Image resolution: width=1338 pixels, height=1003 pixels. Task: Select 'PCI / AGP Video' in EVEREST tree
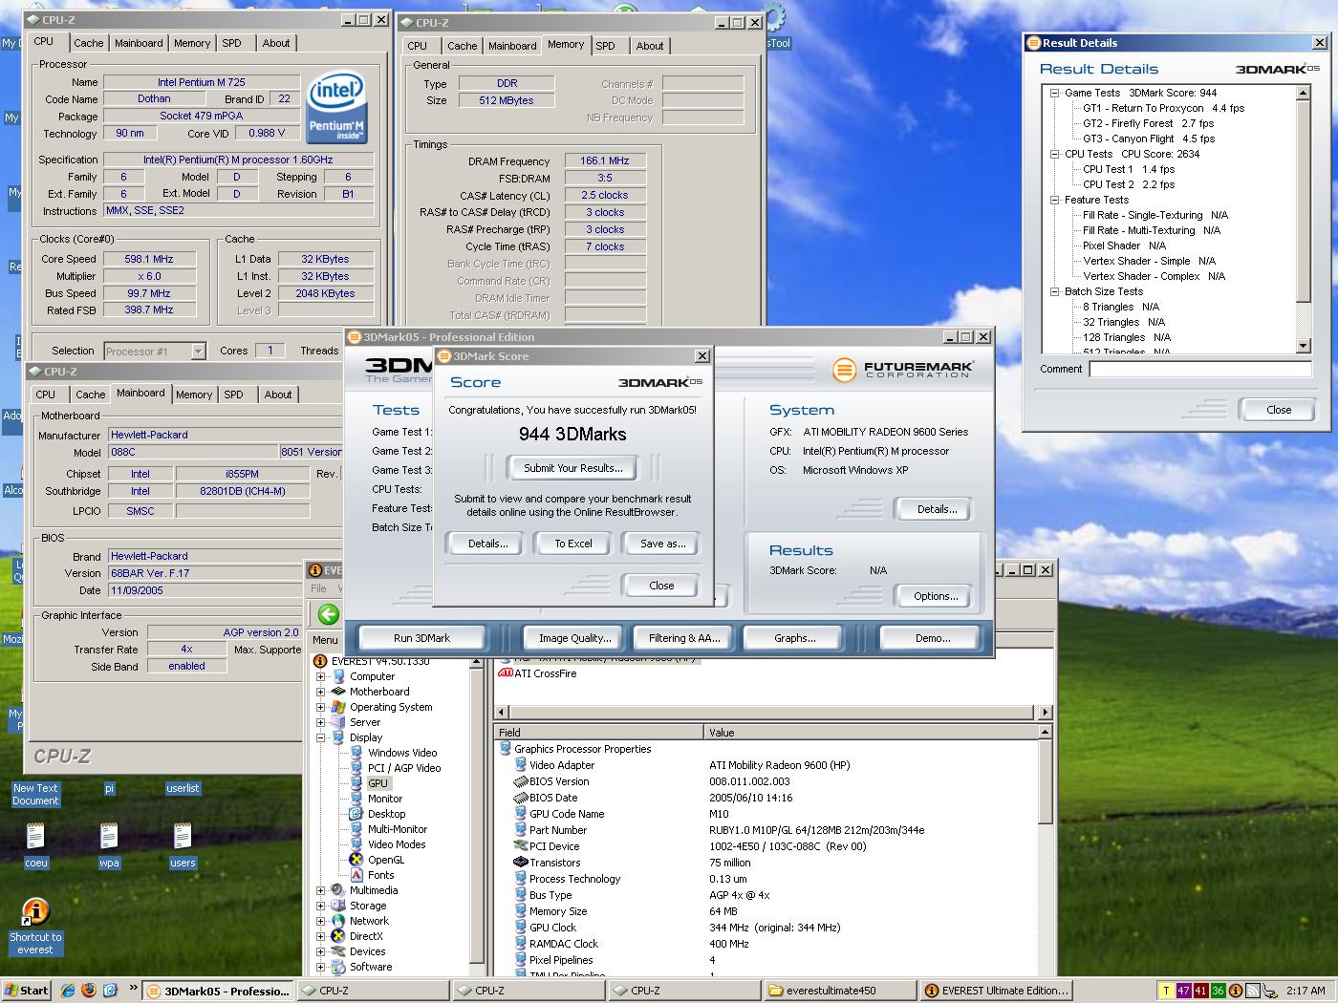click(404, 768)
